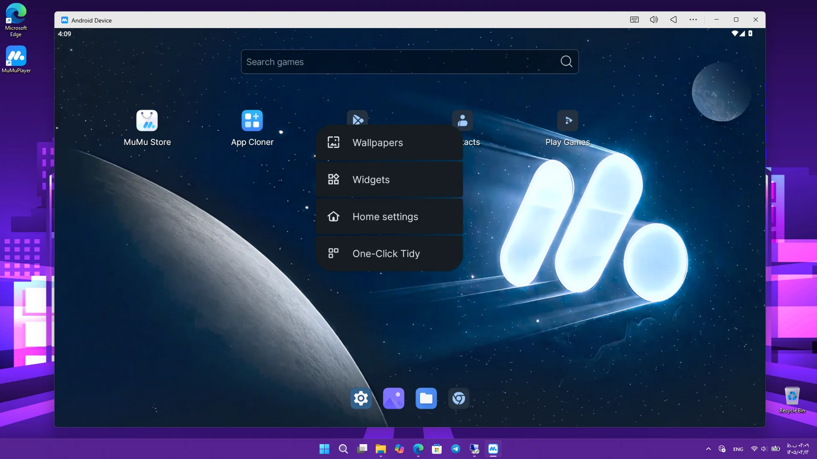Image resolution: width=817 pixels, height=459 pixels.
Task: Close the Android Device window
Action: [x=756, y=20]
